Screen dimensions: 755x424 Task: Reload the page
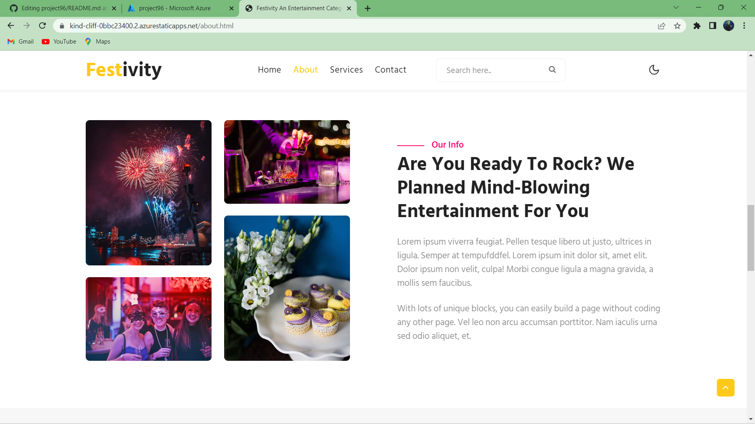tap(42, 26)
